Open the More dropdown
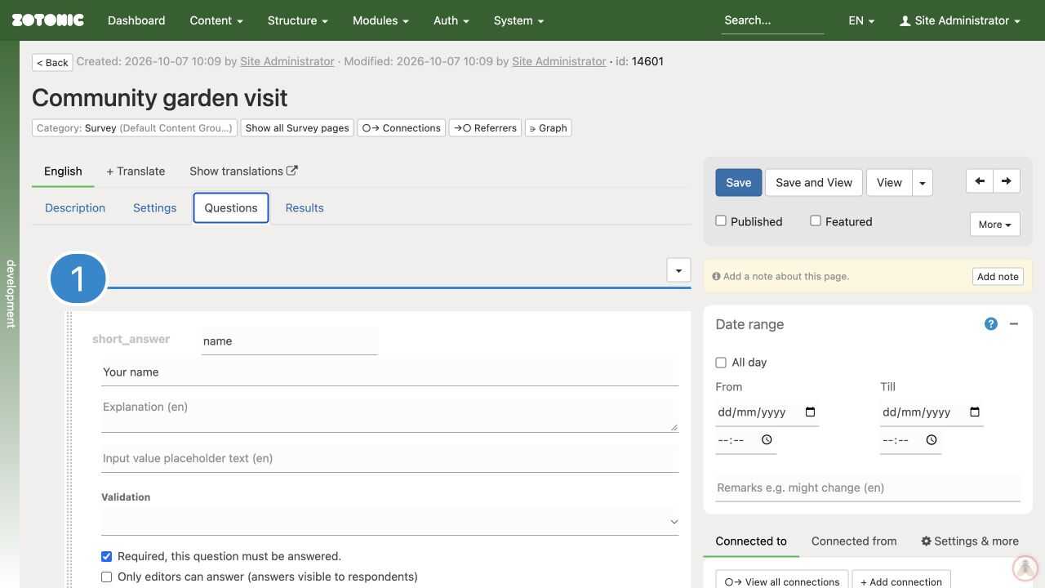Screen dimensions: 1045x588 994,225
